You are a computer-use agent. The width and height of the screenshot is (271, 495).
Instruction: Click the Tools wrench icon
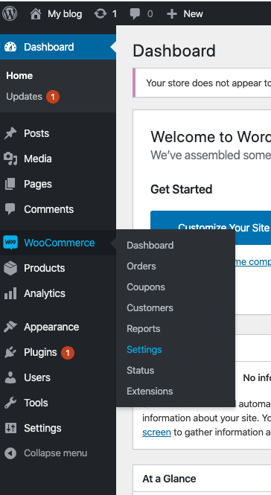(10, 403)
